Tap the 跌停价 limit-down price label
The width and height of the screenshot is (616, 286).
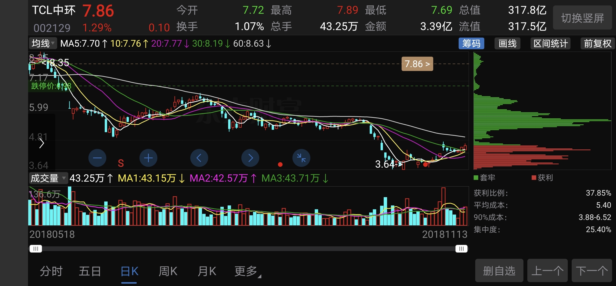point(51,86)
